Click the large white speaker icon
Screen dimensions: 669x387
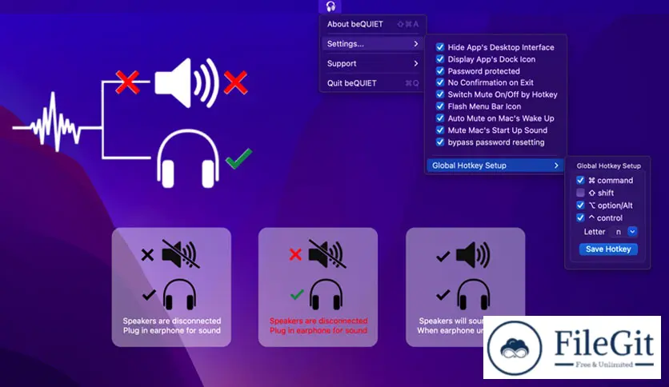tap(187, 83)
